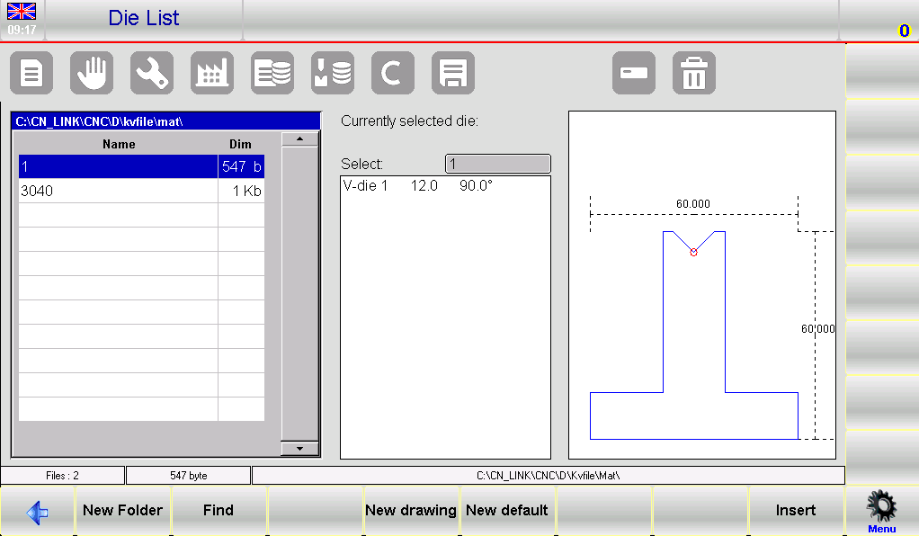Select the C icon in the toolbar
Viewport: 919px width, 536px height.
point(393,73)
